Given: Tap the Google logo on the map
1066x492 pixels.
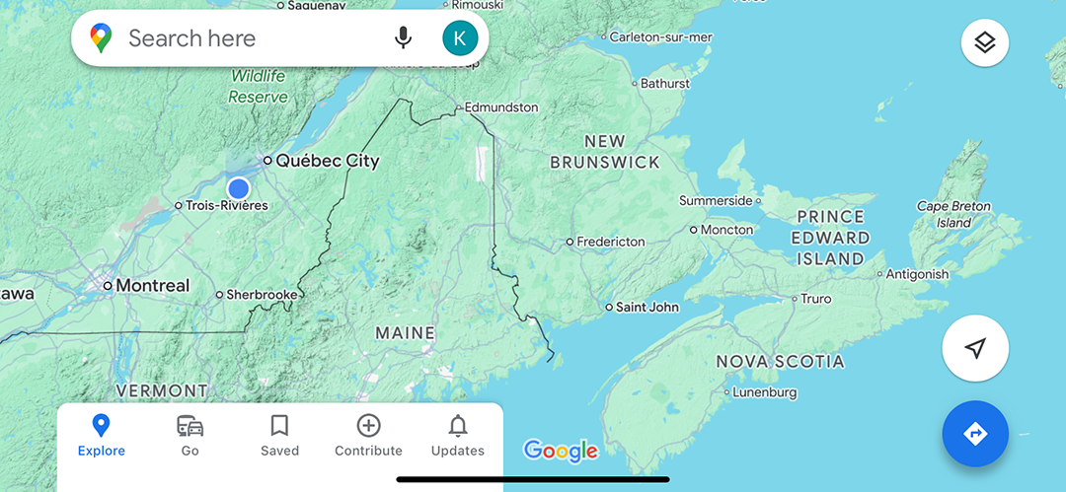Looking at the screenshot, I should click(x=561, y=450).
